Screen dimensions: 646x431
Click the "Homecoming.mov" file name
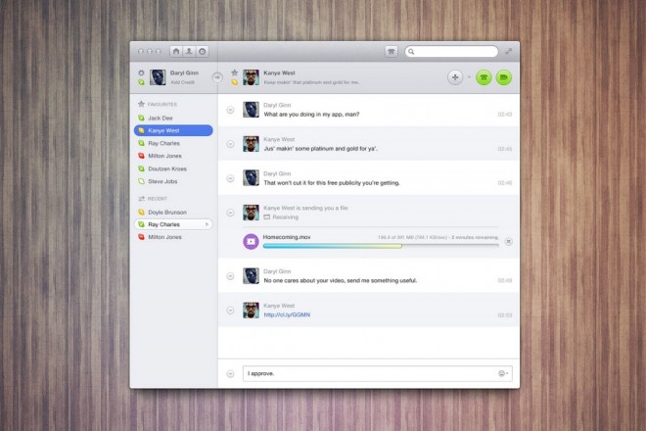[287, 237]
